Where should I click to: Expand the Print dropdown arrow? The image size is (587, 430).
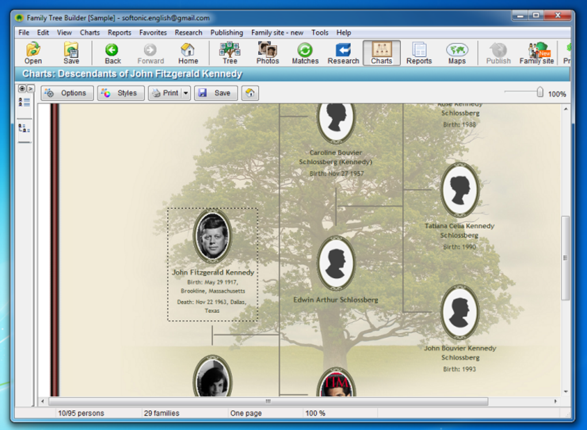[x=186, y=93]
